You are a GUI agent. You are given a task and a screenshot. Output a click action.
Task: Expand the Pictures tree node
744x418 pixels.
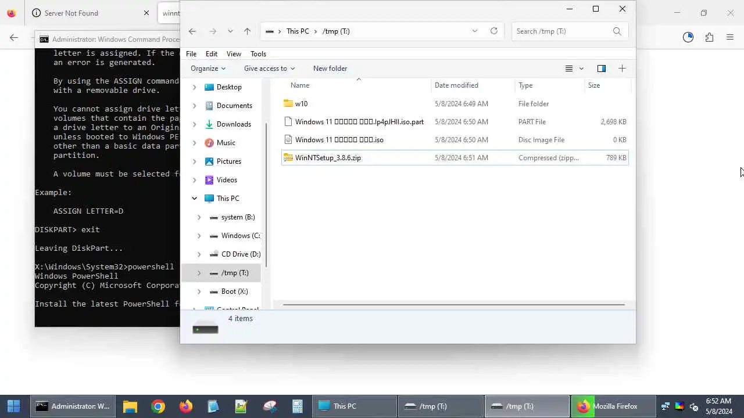point(194,161)
